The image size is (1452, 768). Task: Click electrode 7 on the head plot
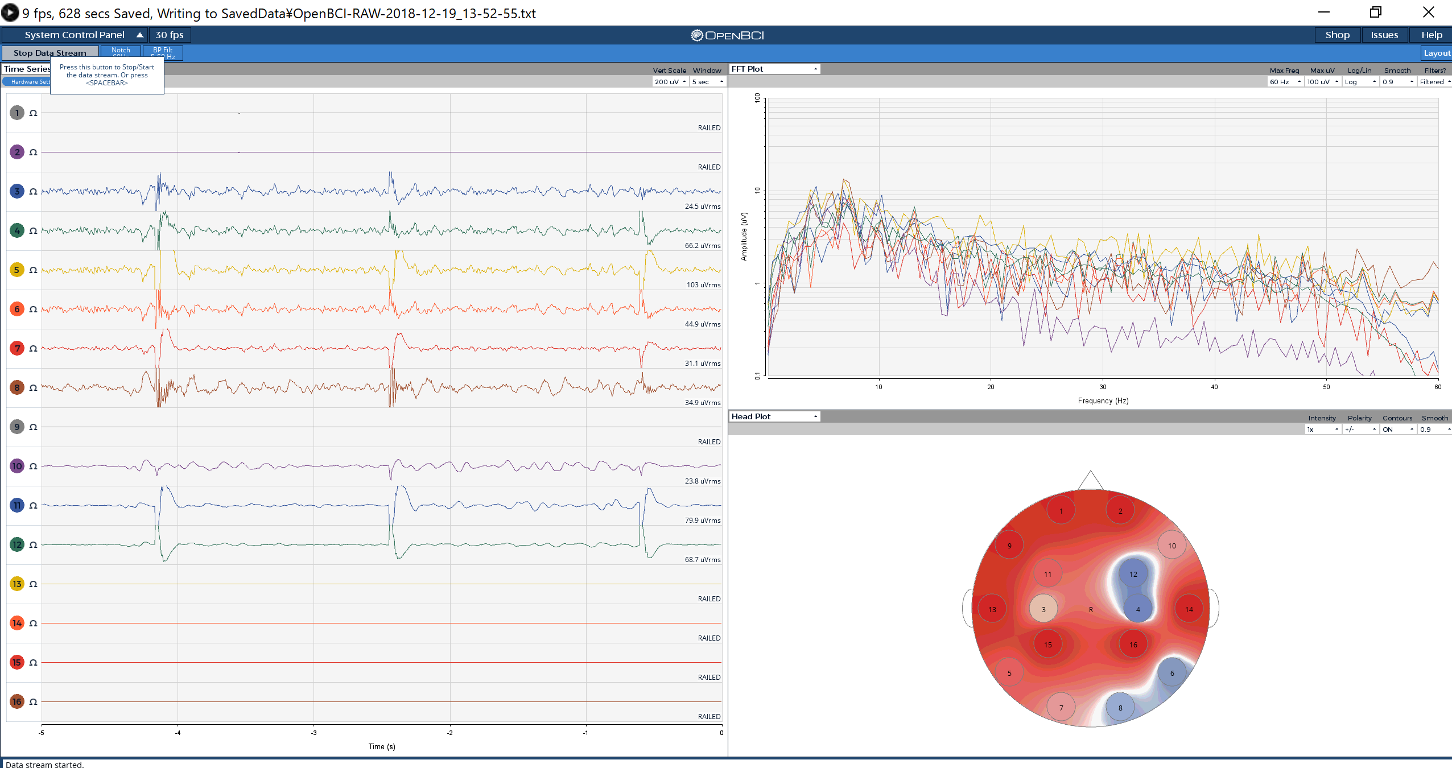coord(1061,708)
